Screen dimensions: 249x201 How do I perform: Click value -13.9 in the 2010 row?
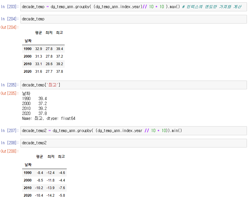pyautogui.click(x=50, y=188)
